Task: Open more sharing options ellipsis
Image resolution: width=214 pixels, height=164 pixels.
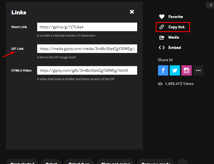Action: 198,70
